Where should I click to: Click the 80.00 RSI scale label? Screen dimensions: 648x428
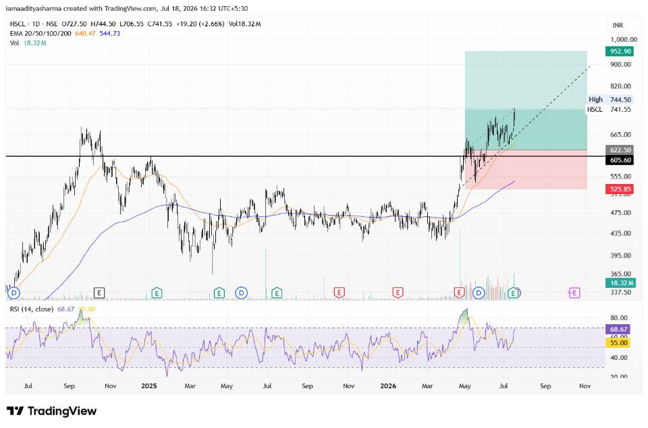pos(619,318)
